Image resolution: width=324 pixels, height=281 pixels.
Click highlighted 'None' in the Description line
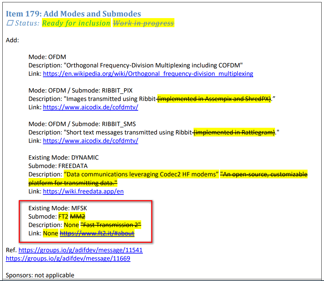click(71, 225)
